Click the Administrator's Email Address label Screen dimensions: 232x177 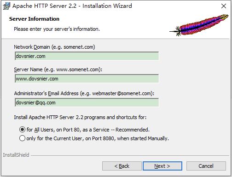[x=84, y=93]
